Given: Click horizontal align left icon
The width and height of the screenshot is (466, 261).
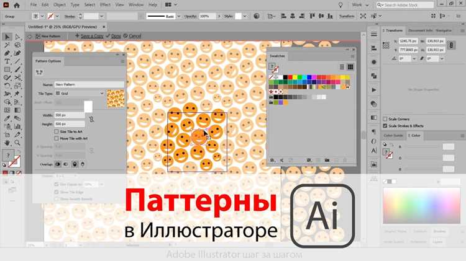Looking at the screenshot, I should 283,16.
